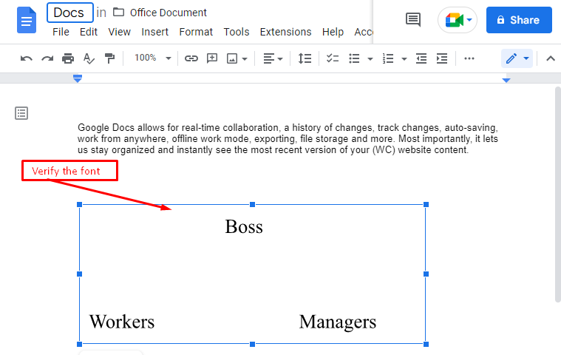Click the Boss text in the drawing
Screen dimensions: 561x355
pos(244,226)
